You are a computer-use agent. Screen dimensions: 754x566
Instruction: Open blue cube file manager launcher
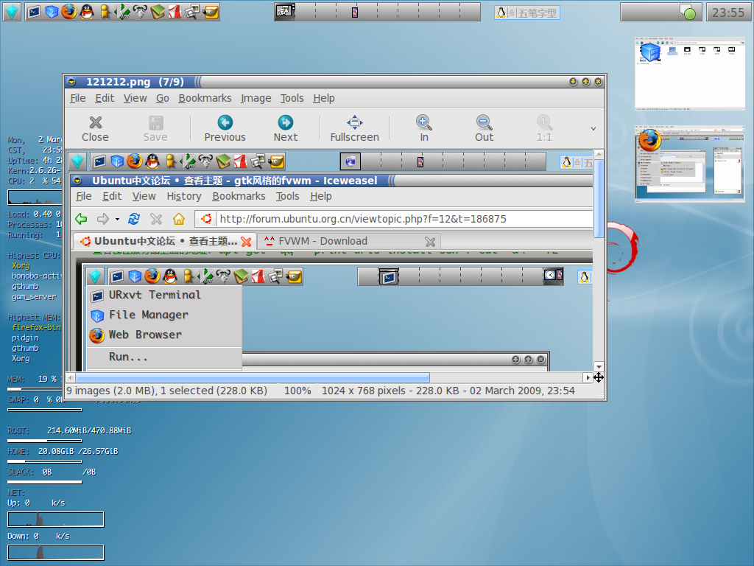coord(52,12)
